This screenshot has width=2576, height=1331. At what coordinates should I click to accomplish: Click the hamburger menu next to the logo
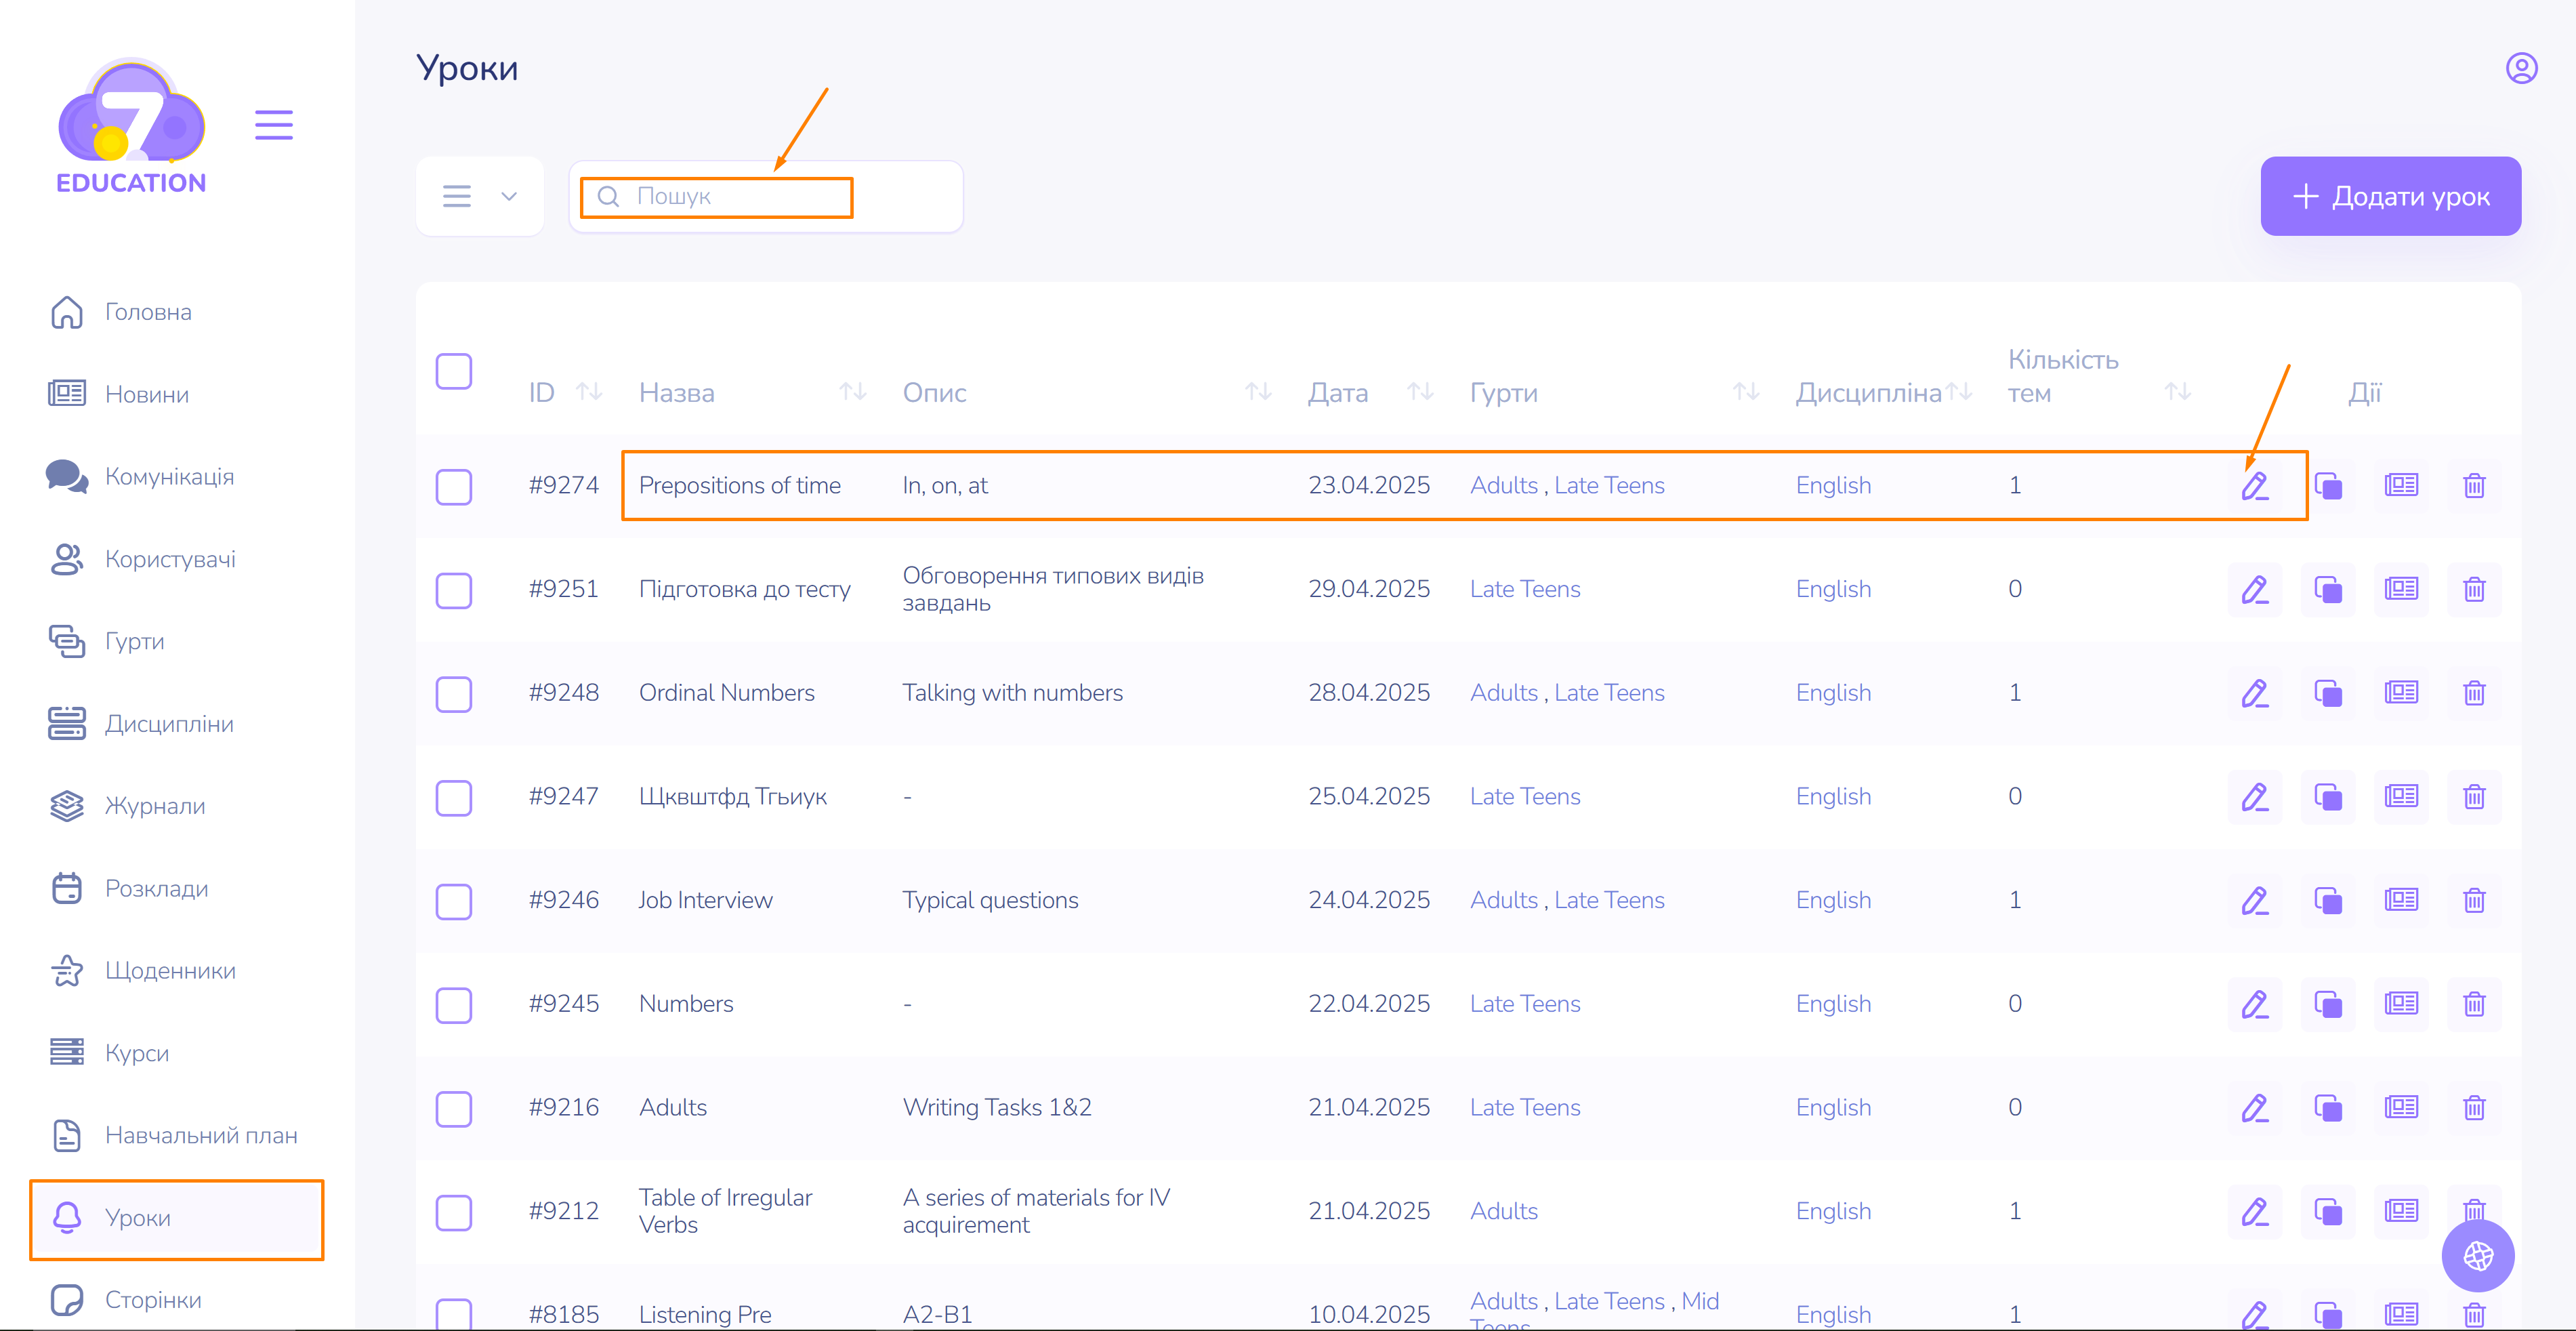click(x=273, y=125)
